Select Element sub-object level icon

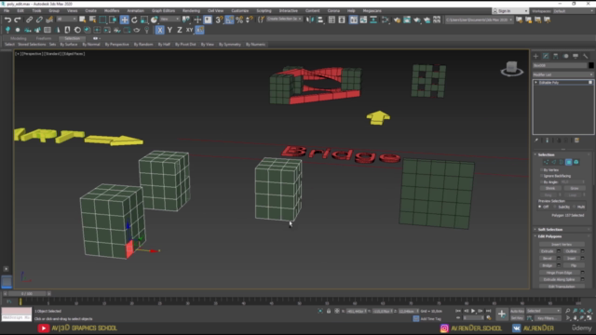click(x=576, y=162)
